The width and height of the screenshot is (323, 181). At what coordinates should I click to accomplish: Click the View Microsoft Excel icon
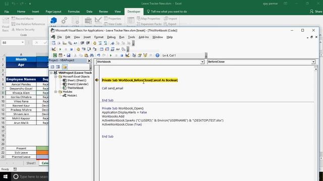pos(55,55)
